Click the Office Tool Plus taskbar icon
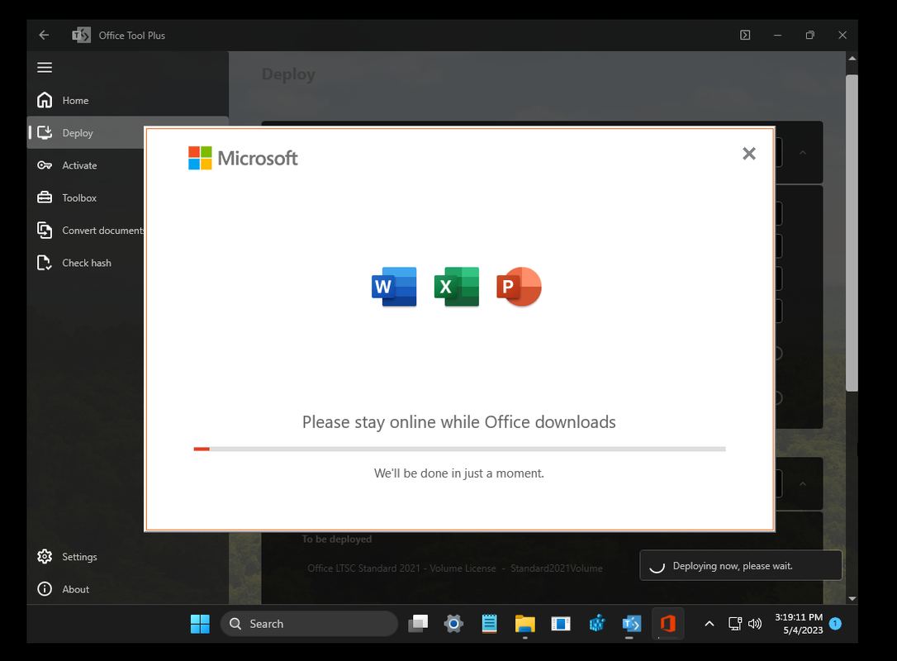The width and height of the screenshot is (897, 661). pyautogui.click(x=632, y=624)
